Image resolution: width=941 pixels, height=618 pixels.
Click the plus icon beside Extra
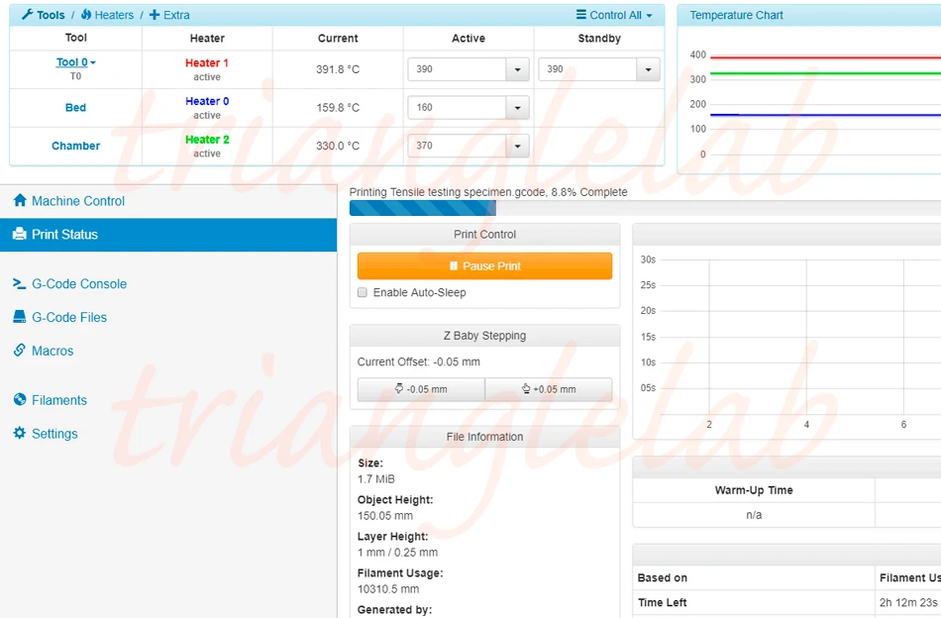click(x=155, y=15)
